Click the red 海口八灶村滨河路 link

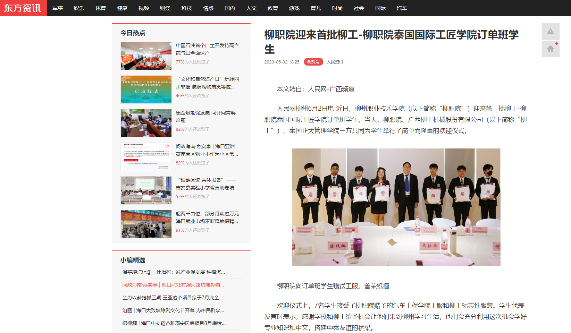click(x=173, y=285)
